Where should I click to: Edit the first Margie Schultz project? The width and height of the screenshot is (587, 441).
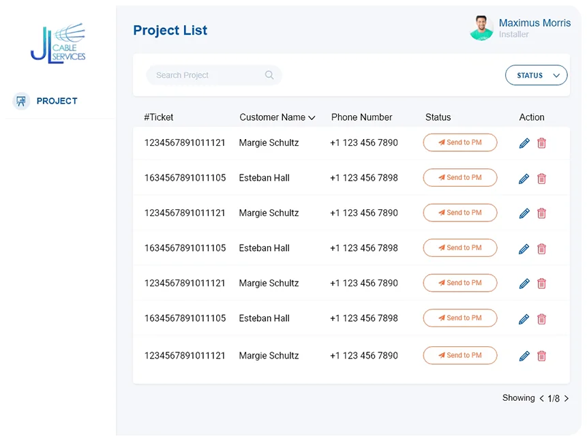[x=524, y=143]
